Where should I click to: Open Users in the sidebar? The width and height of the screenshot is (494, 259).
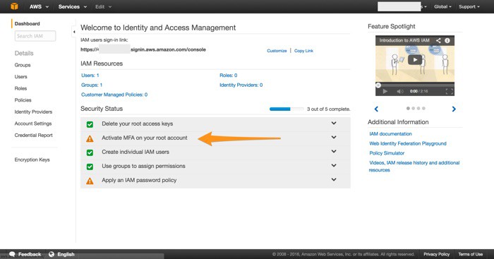point(20,76)
